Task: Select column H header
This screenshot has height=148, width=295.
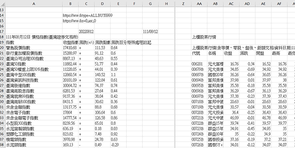Action: pos(166,3)
